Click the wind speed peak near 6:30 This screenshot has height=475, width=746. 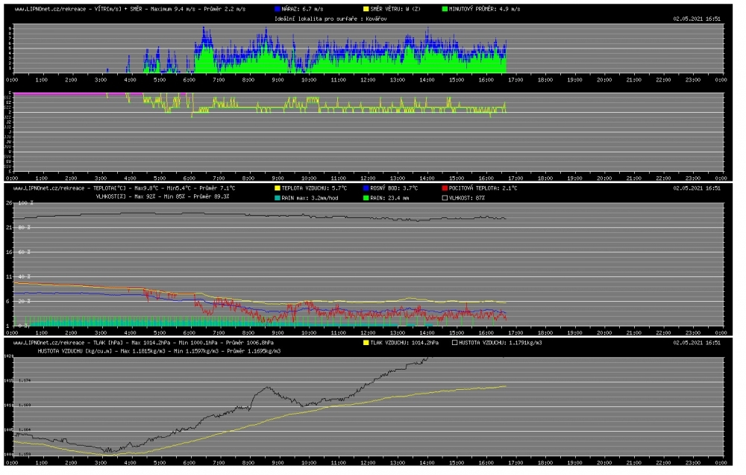click(x=204, y=28)
